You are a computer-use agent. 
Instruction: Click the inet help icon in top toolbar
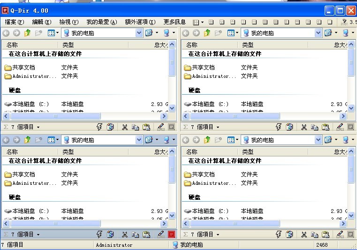pyautogui.click(x=344, y=22)
